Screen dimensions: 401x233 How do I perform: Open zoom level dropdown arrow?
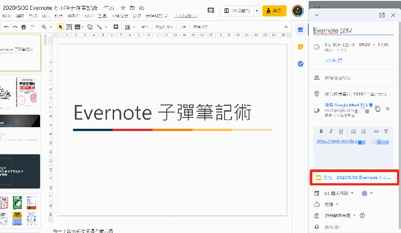[x=51, y=27]
